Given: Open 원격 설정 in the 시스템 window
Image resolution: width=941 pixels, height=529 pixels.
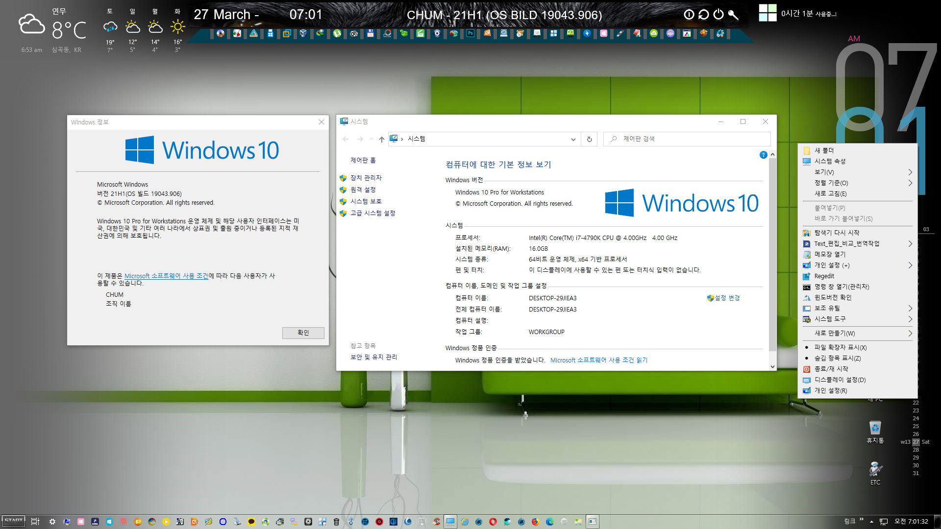Looking at the screenshot, I should pyautogui.click(x=363, y=190).
